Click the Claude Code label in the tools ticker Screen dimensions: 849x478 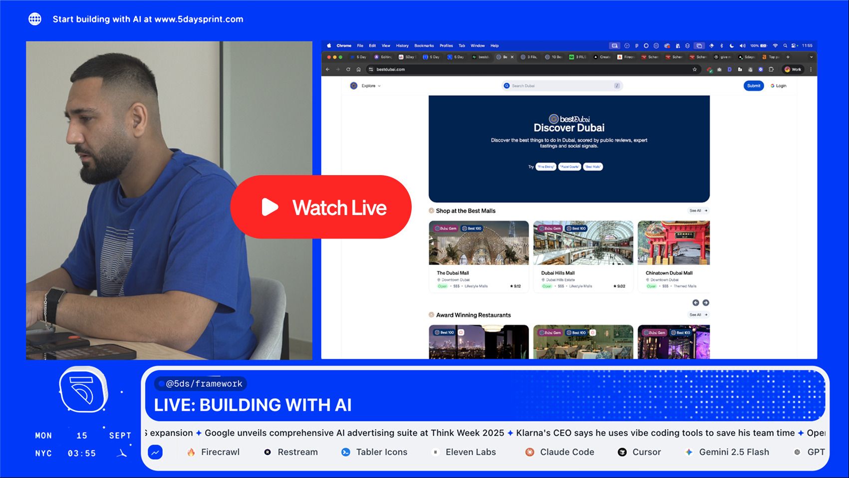pos(567,452)
